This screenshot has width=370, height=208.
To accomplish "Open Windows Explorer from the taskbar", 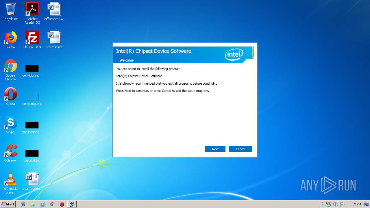I will (33, 204).
